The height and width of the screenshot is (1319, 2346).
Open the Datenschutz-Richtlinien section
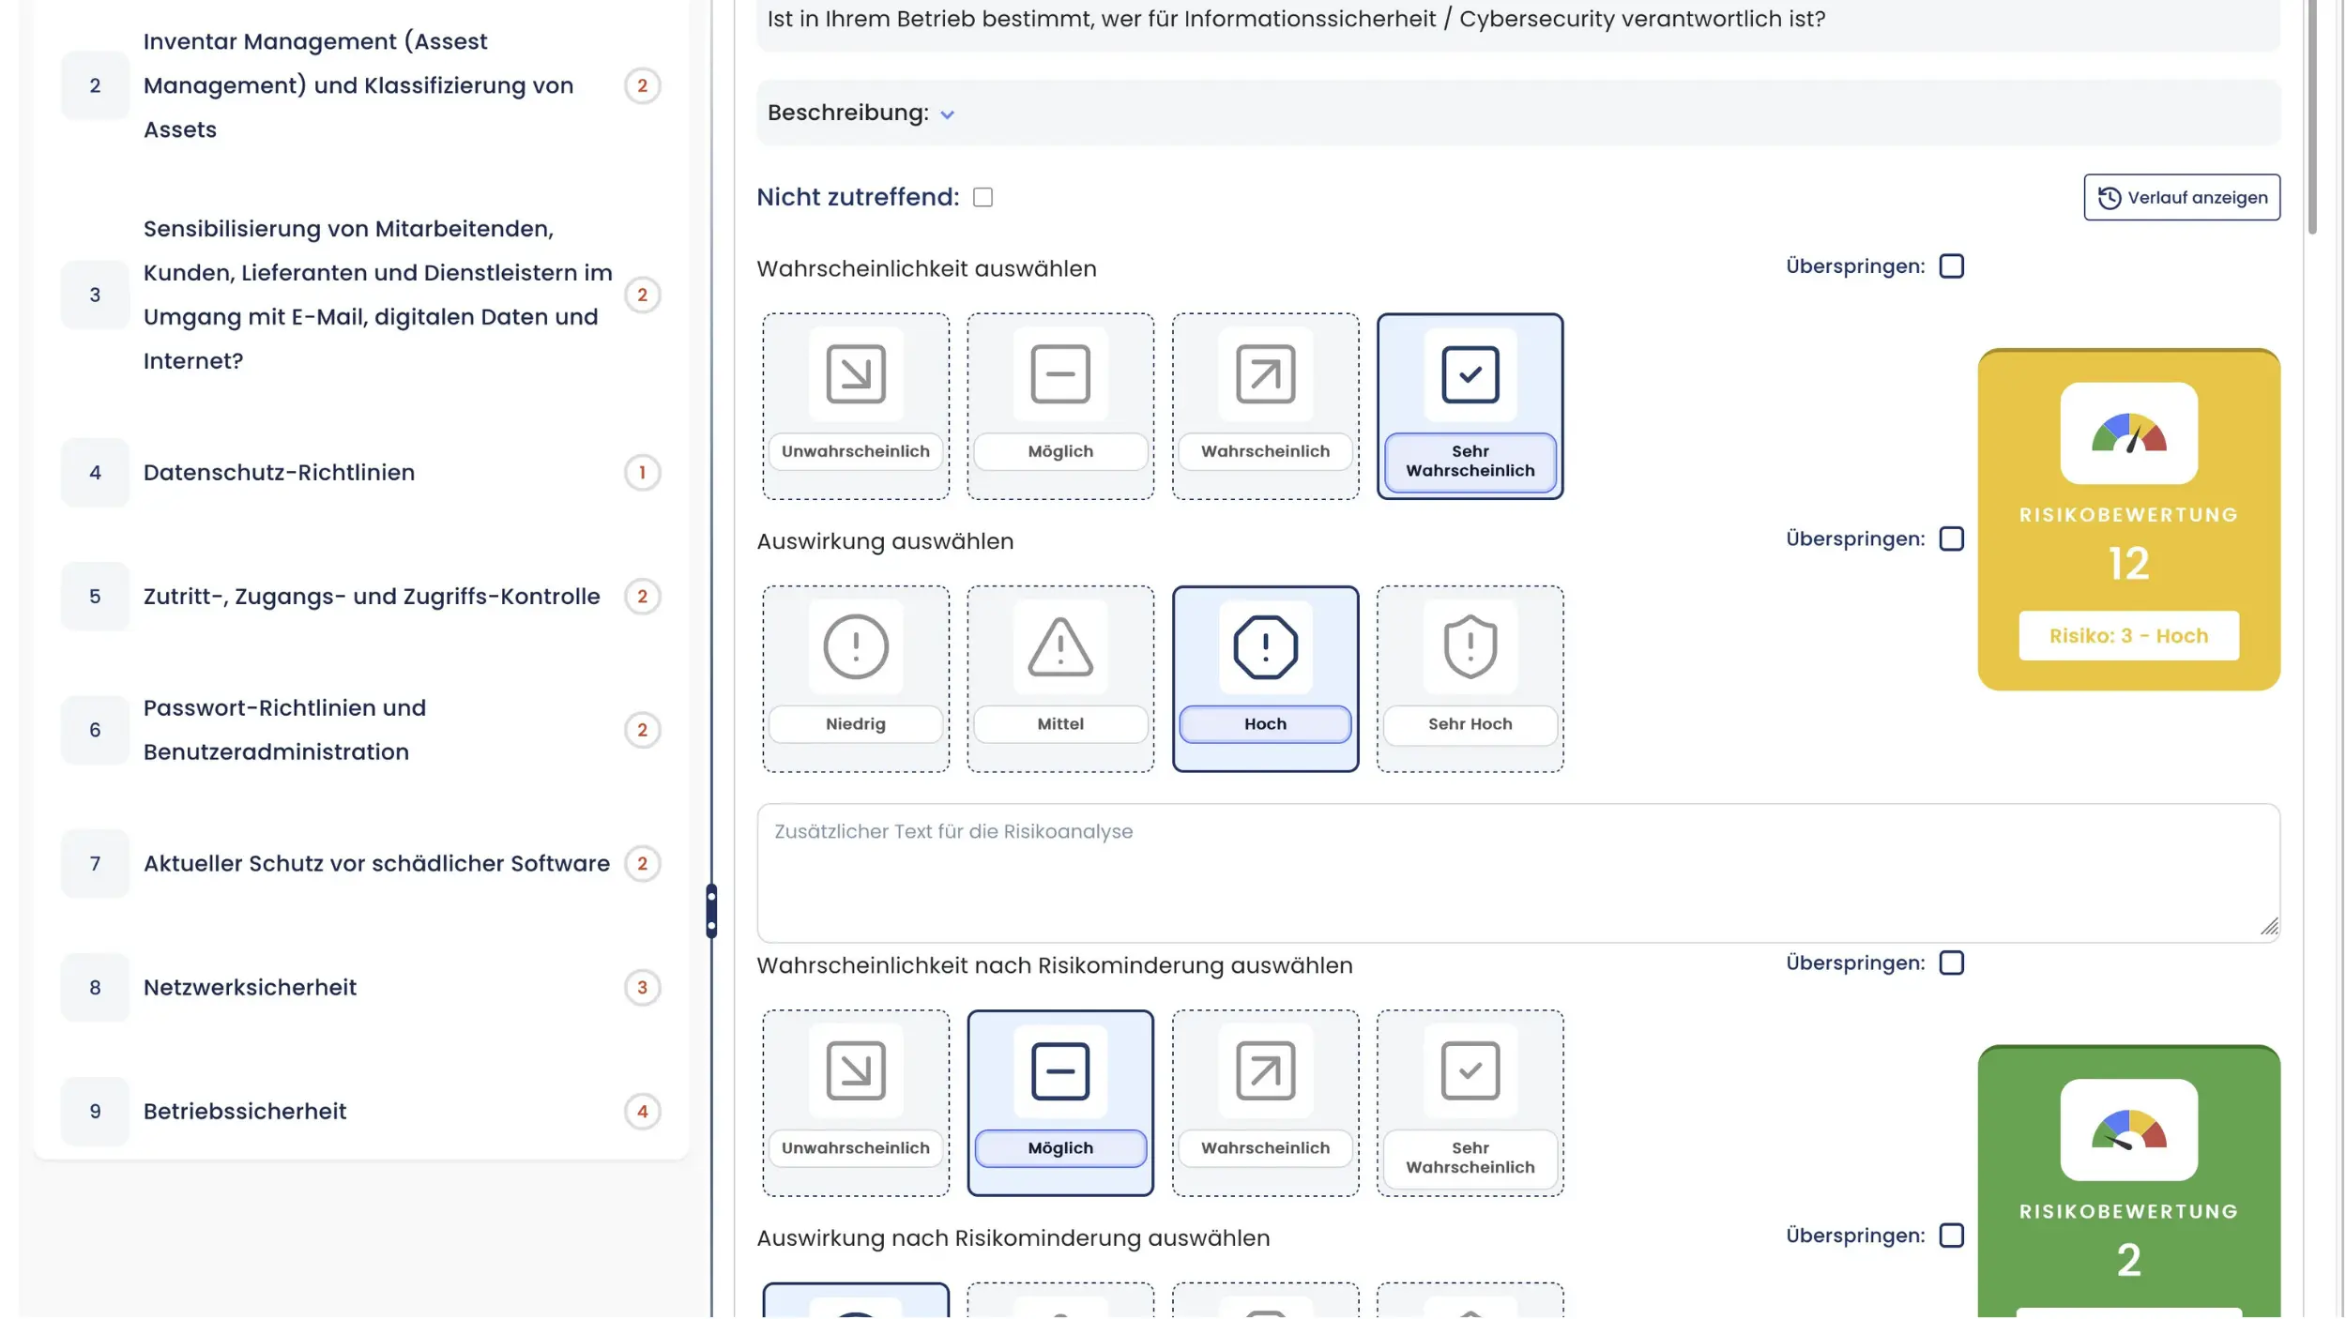click(279, 473)
